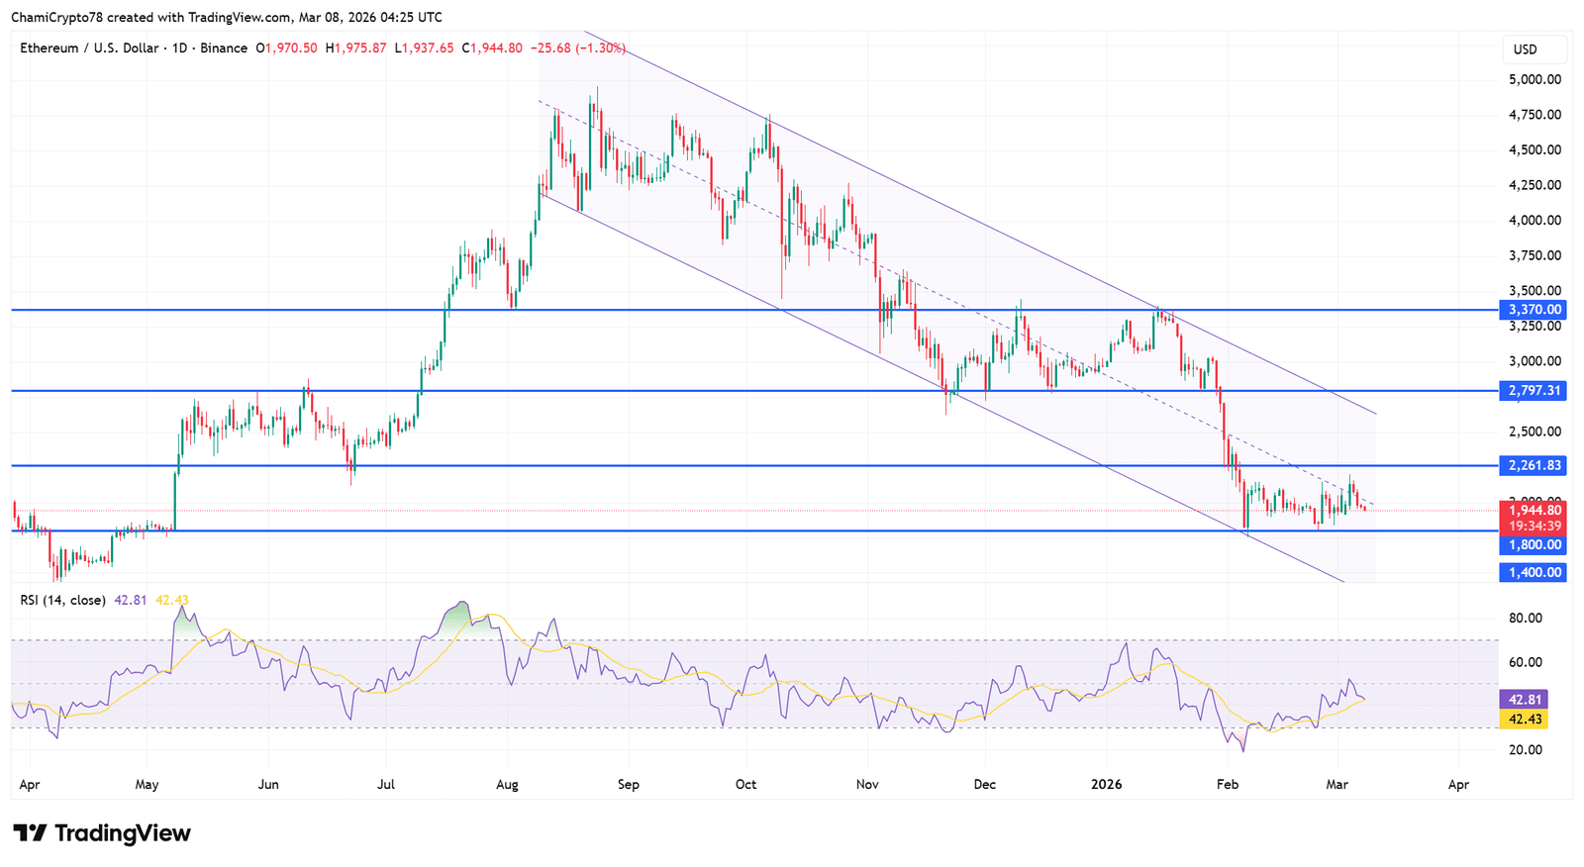Select the RSI (14, close) indicator label

pos(63,600)
